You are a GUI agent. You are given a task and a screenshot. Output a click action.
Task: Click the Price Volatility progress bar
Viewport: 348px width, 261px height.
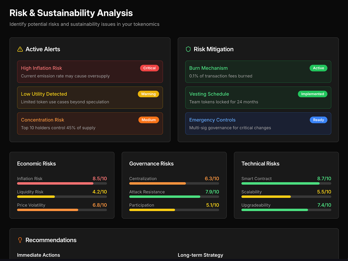[x=62, y=210]
